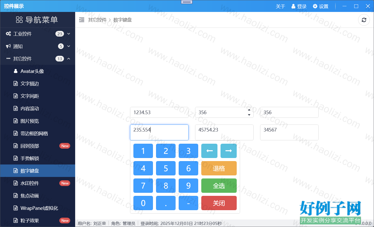Click the 带边框的网格 document icon

[16, 133]
